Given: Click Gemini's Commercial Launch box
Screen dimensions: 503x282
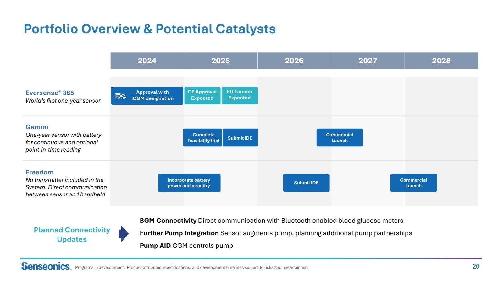Looking at the screenshot, I should pyautogui.click(x=340, y=137).
